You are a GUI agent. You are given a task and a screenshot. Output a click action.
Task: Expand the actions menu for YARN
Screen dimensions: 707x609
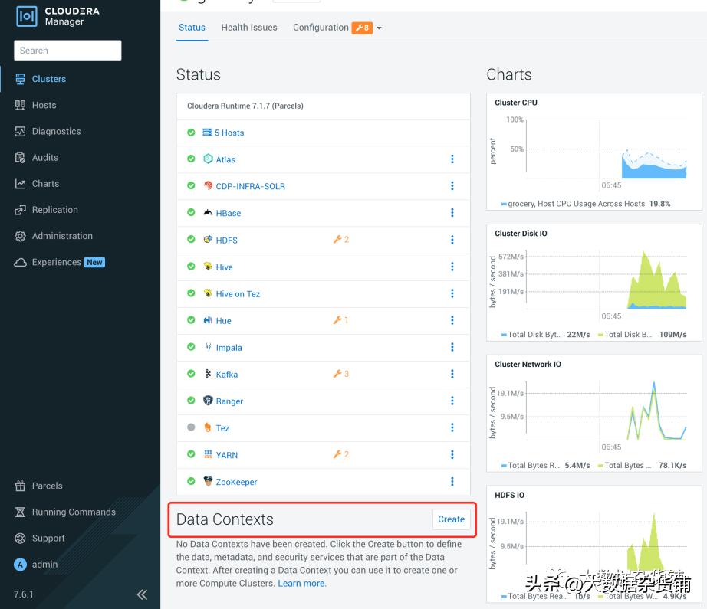click(x=452, y=454)
